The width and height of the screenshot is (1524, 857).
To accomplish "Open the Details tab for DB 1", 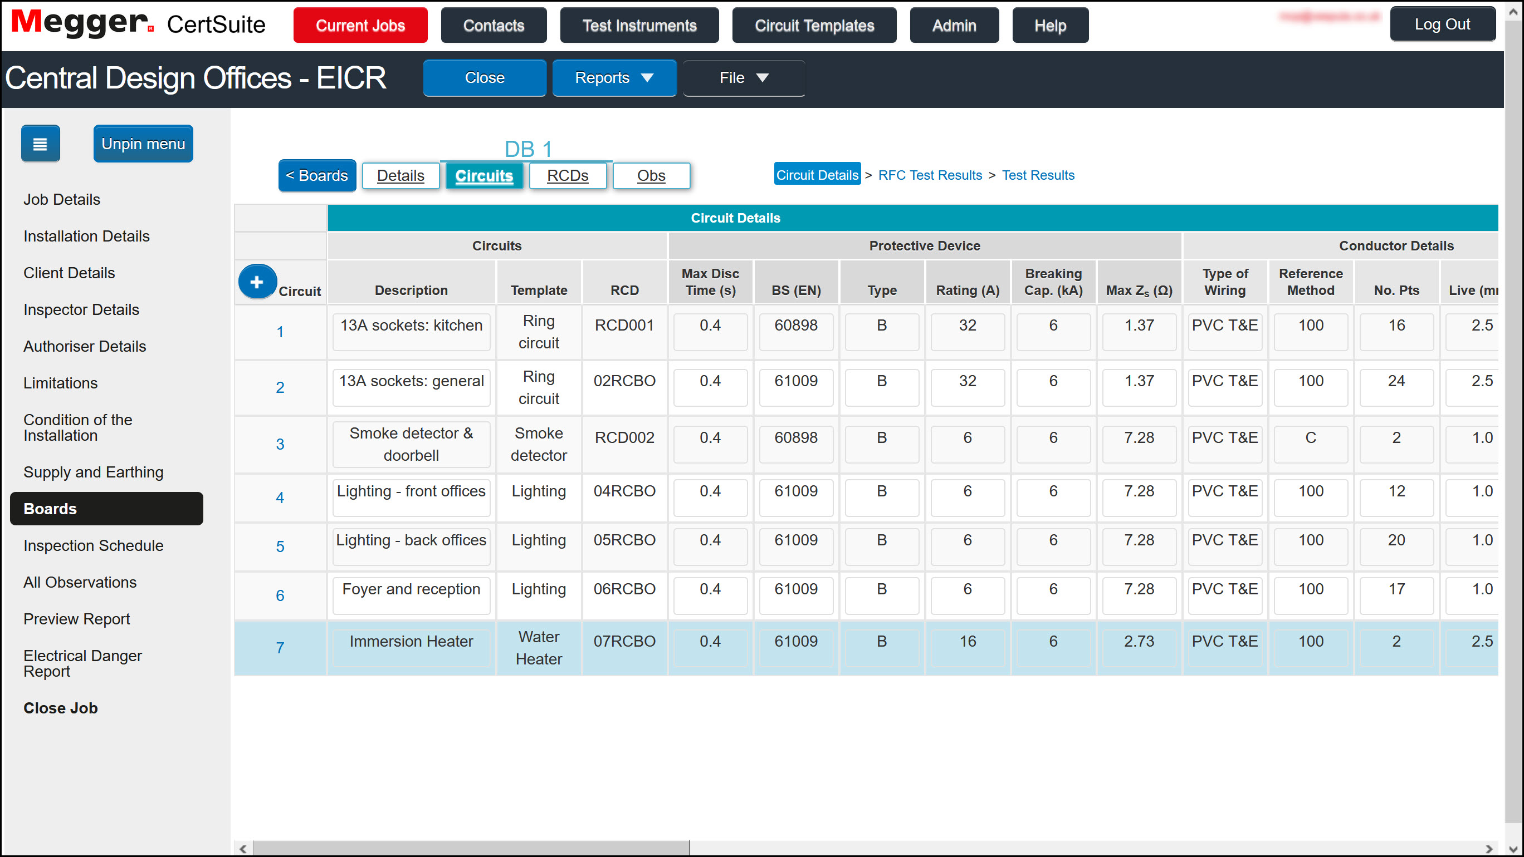I will pyautogui.click(x=400, y=175).
